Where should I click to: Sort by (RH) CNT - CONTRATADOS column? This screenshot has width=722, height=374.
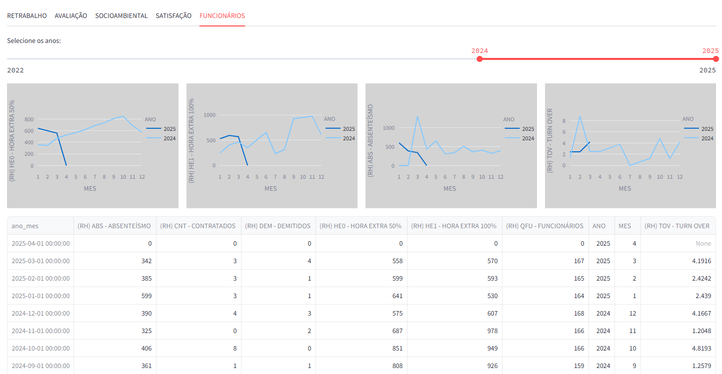[x=198, y=226]
